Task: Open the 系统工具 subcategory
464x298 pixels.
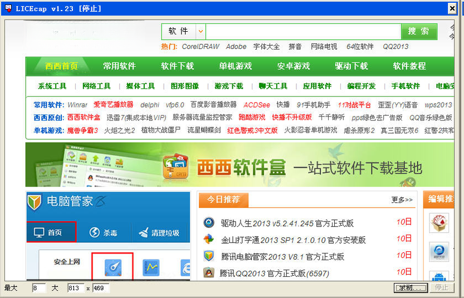Action: pos(52,86)
